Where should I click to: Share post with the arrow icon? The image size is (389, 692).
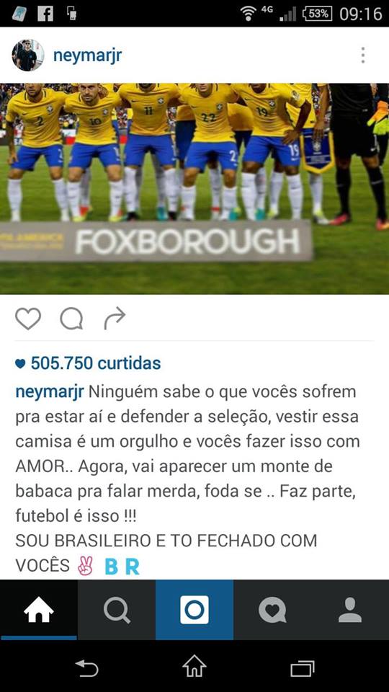pyautogui.click(x=115, y=319)
